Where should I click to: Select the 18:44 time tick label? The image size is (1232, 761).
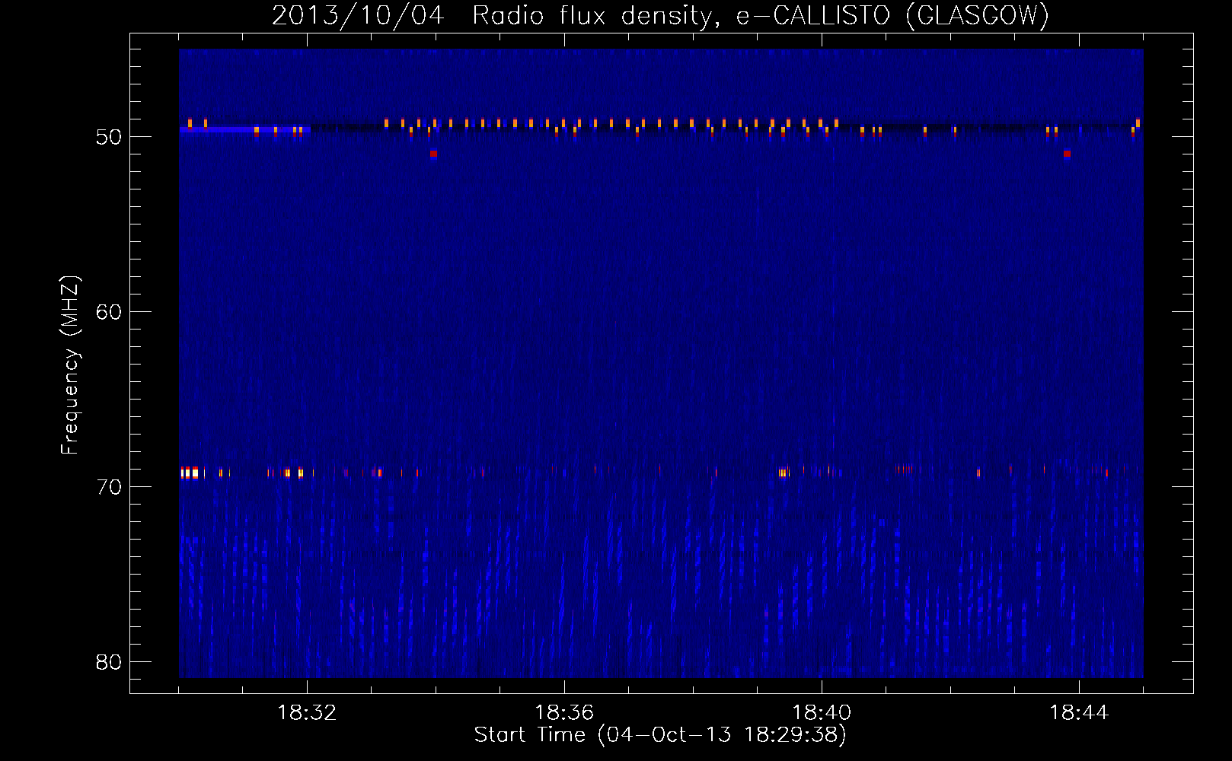[x=1079, y=713]
